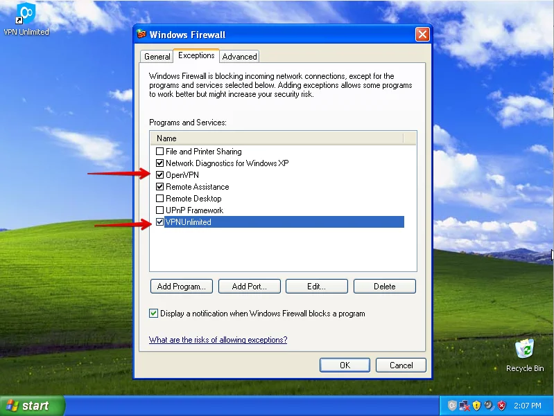This screenshot has width=554, height=416.
Task: Click the Windows Firewall title bar icon
Action: click(x=142, y=35)
